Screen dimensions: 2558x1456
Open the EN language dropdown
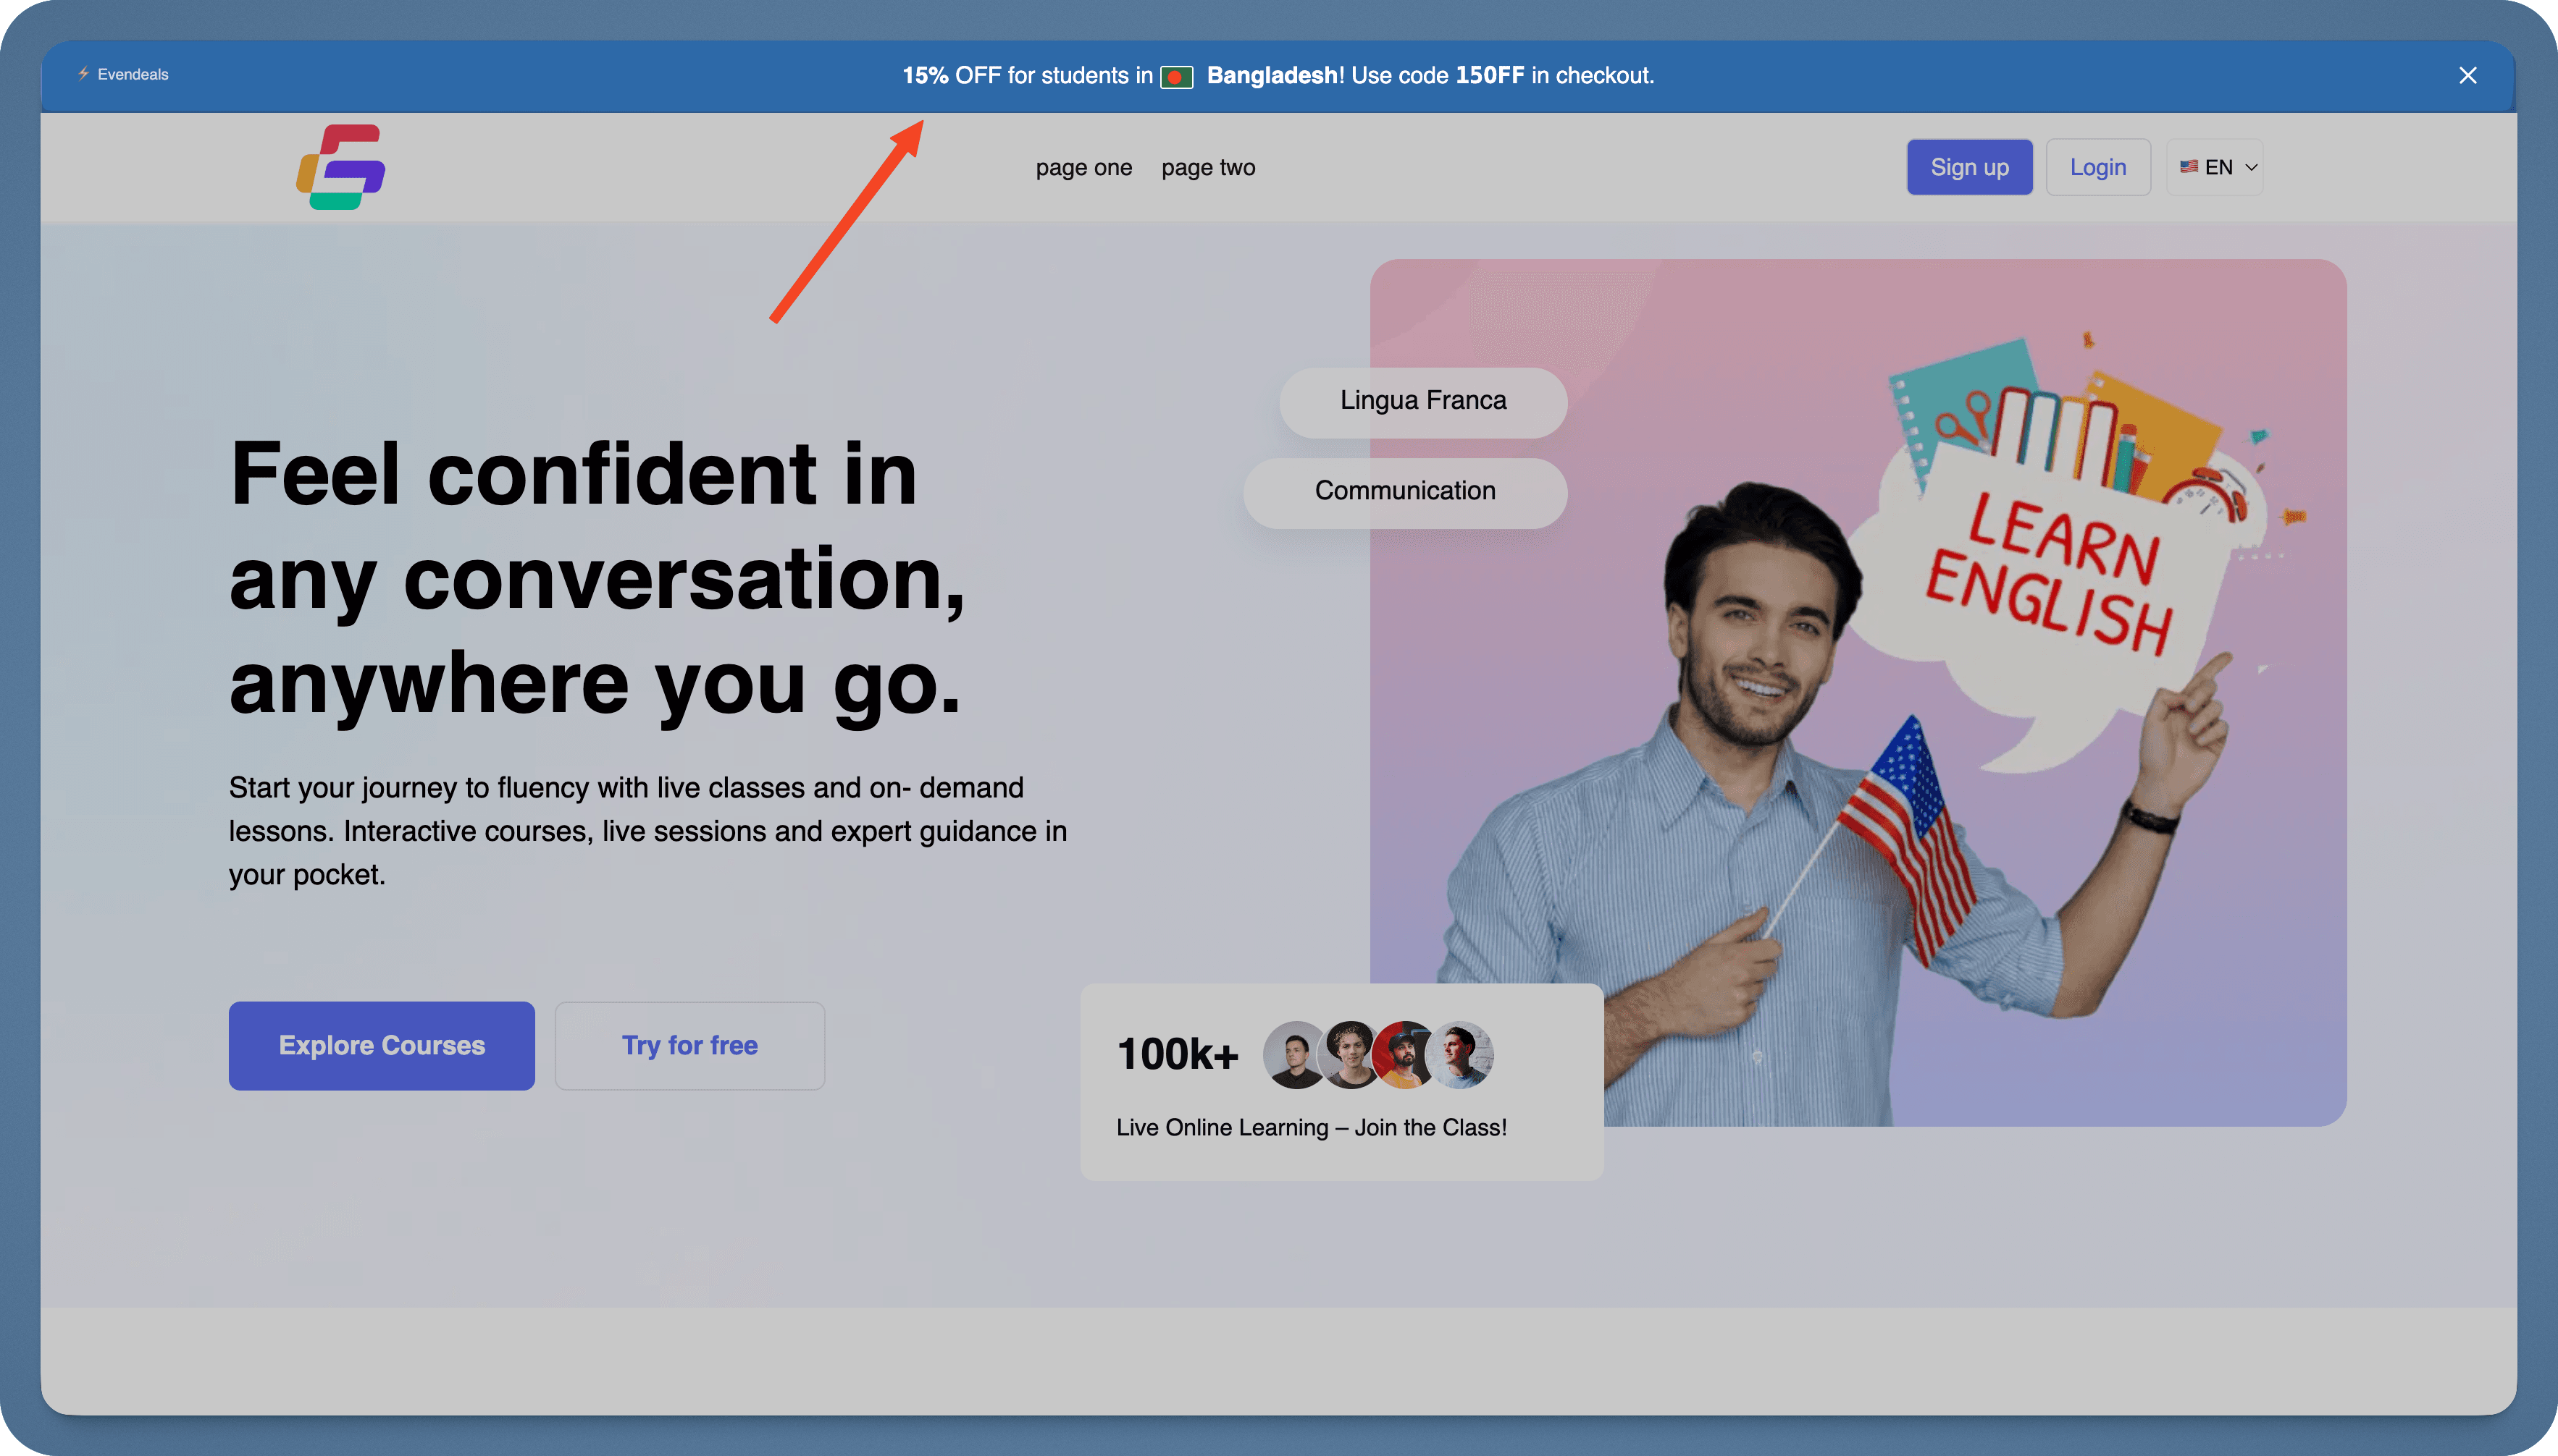click(x=2215, y=166)
